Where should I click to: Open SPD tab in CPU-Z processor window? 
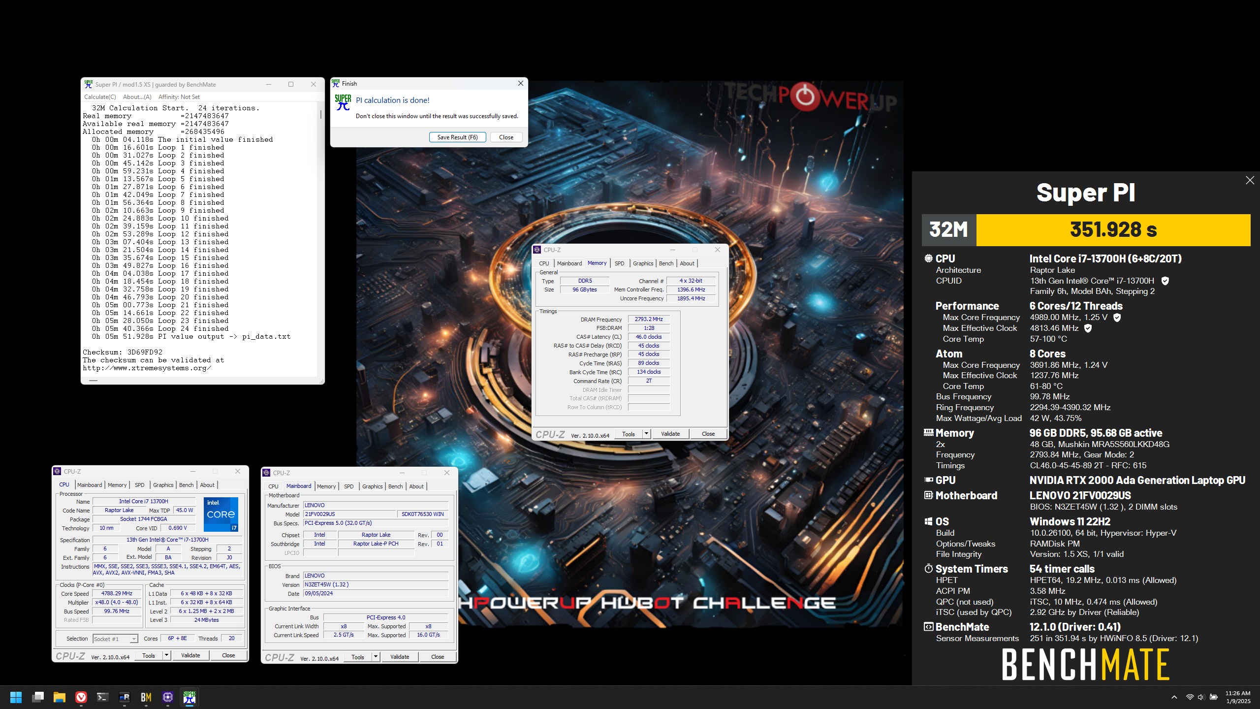(140, 485)
